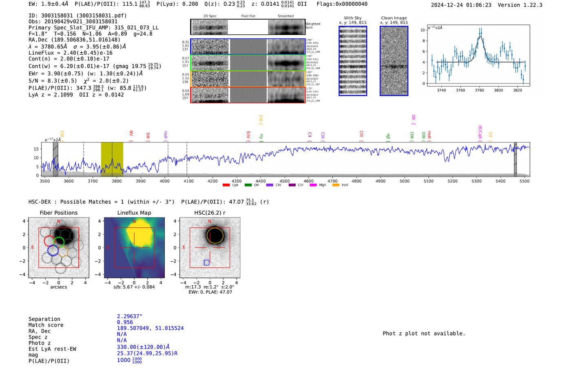Click the s/b: 5.67 caption

(134, 287)
